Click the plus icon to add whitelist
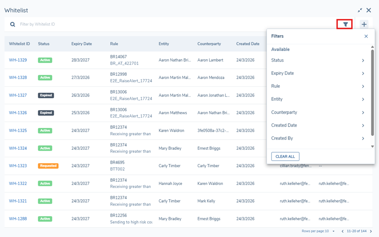The width and height of the screenshot is (379, 237). [364, 24]
